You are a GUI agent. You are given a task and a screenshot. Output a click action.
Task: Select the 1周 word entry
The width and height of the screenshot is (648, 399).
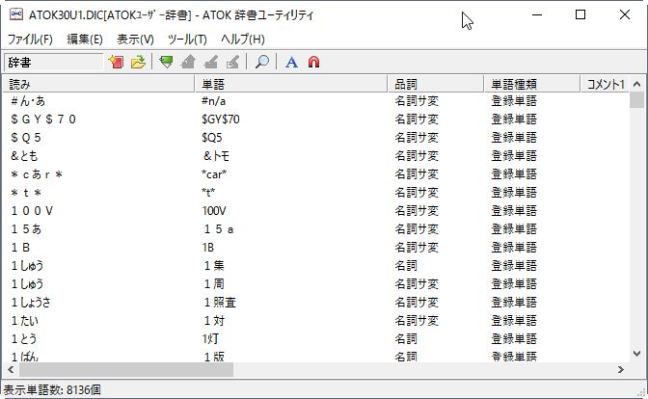214,284
